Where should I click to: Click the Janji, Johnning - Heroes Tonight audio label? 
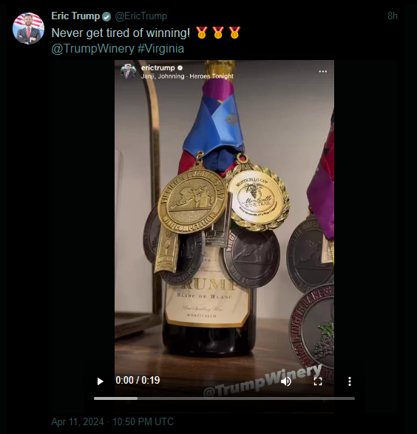point(187,76)
